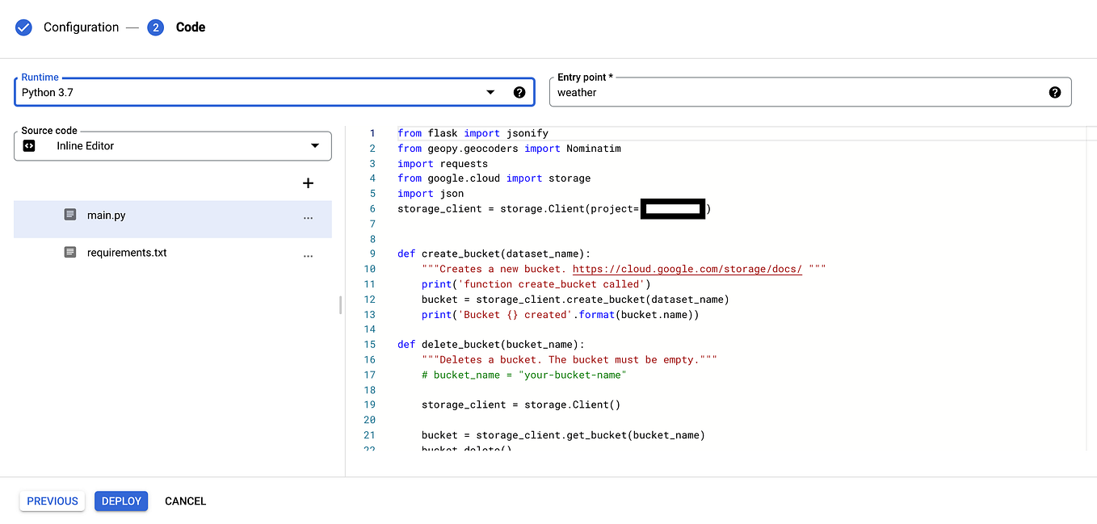
Task: Switch to the Code step
Action: tap(190, 27)
